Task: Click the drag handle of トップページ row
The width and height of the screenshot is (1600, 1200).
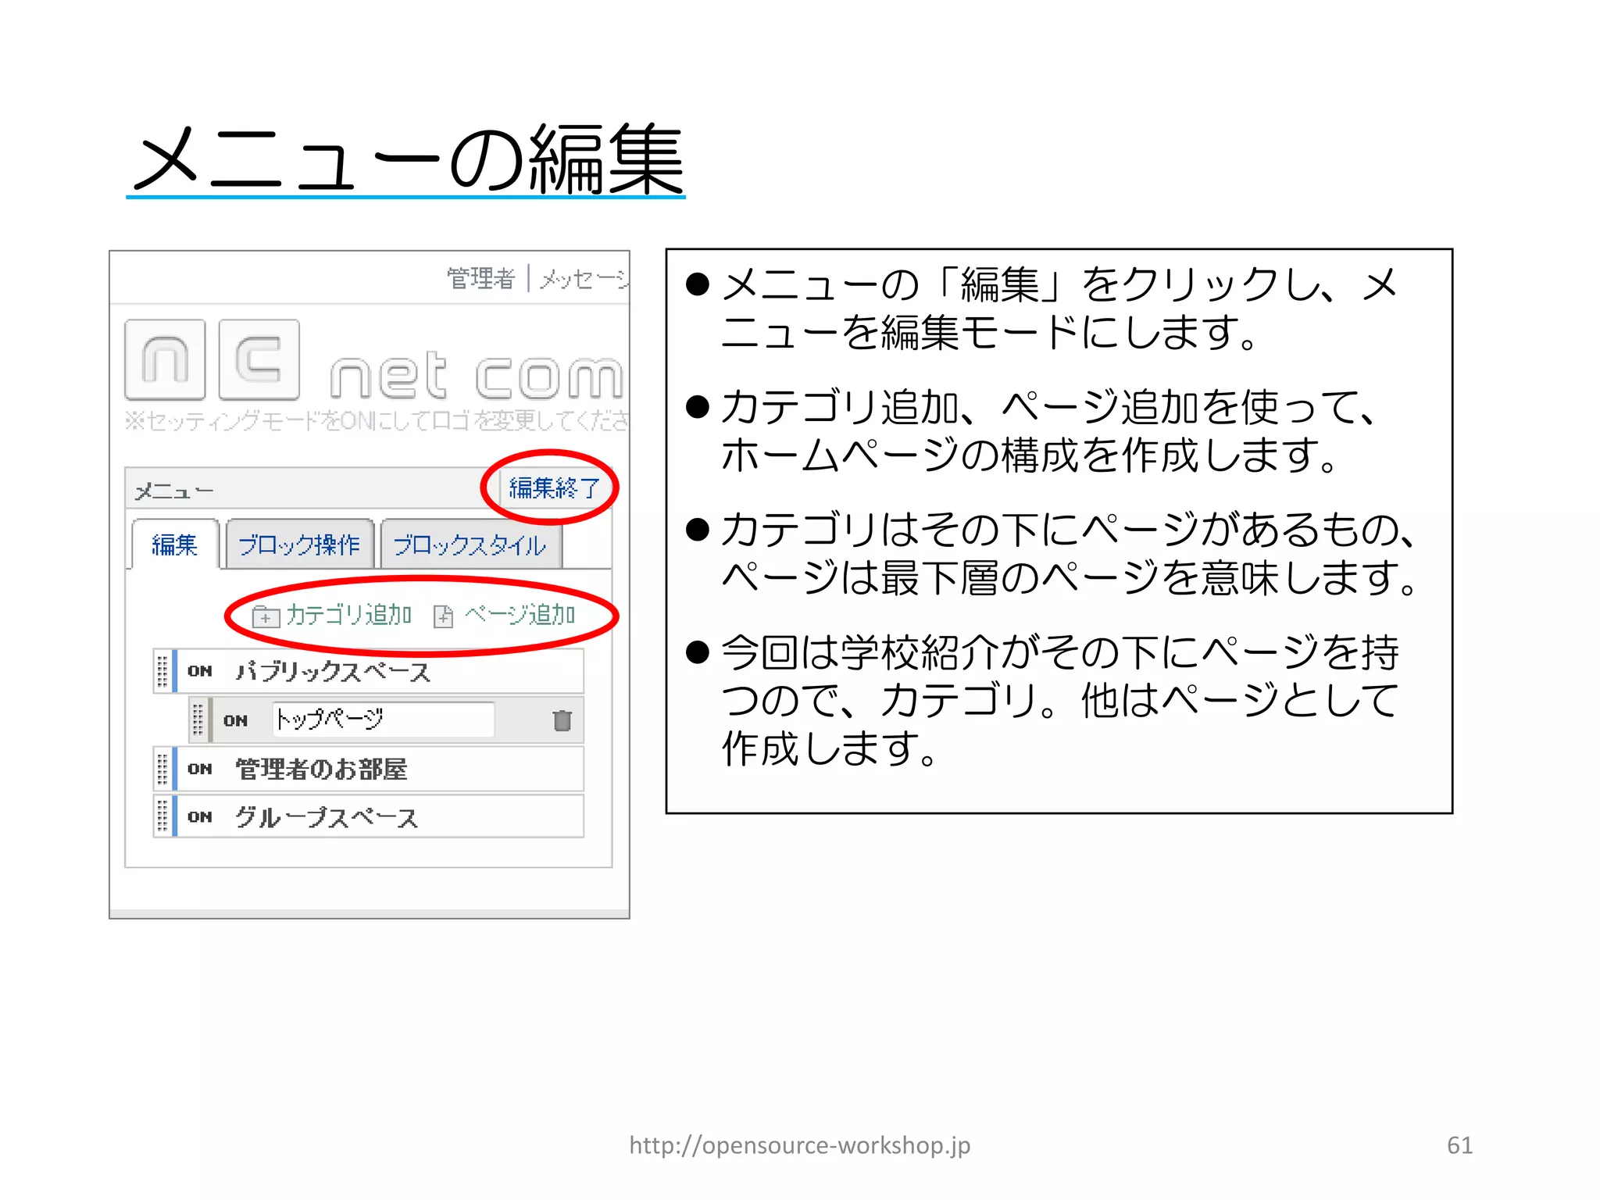Action: pos(198,720)
